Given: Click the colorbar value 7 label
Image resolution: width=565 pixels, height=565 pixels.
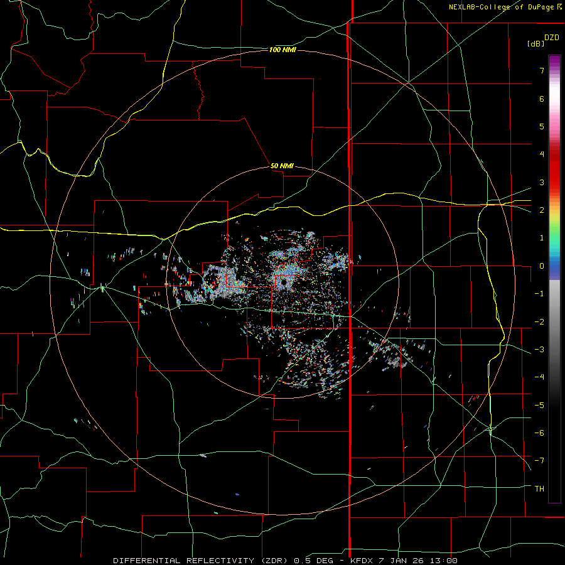Looking at the screenshot, I should pyautogui.click(x=542, y=70).
